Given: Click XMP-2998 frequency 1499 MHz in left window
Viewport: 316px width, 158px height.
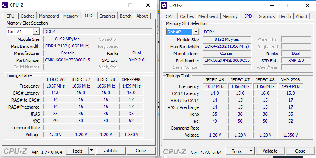Looking at the screenshot, I should click(x=131, y=86).
